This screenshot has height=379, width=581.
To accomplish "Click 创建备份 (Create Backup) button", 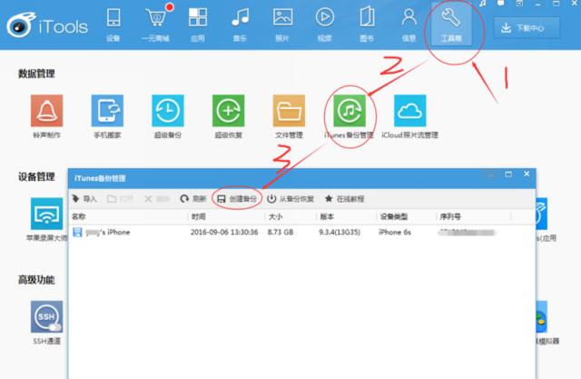I will tap(237, 199).
